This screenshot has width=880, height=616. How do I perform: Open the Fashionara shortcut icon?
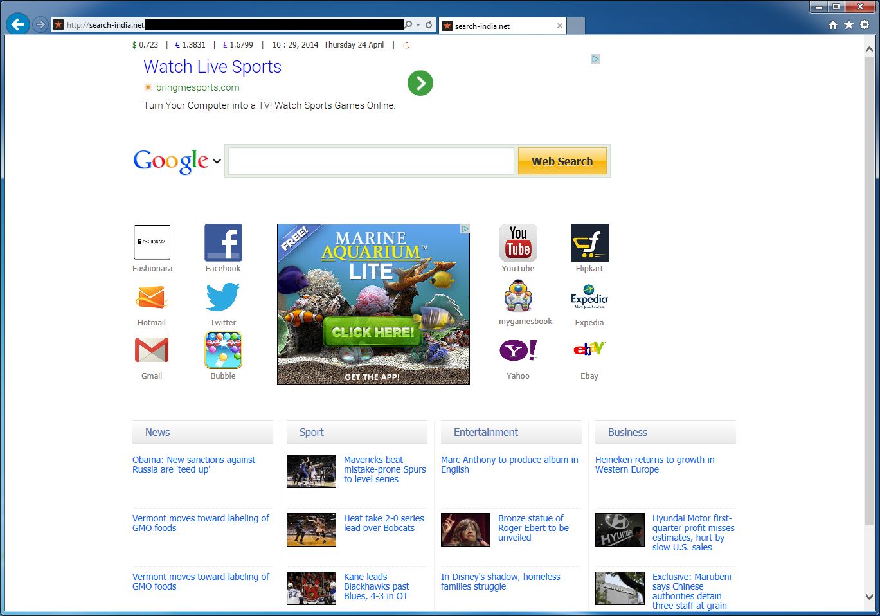tap(152, 242)
